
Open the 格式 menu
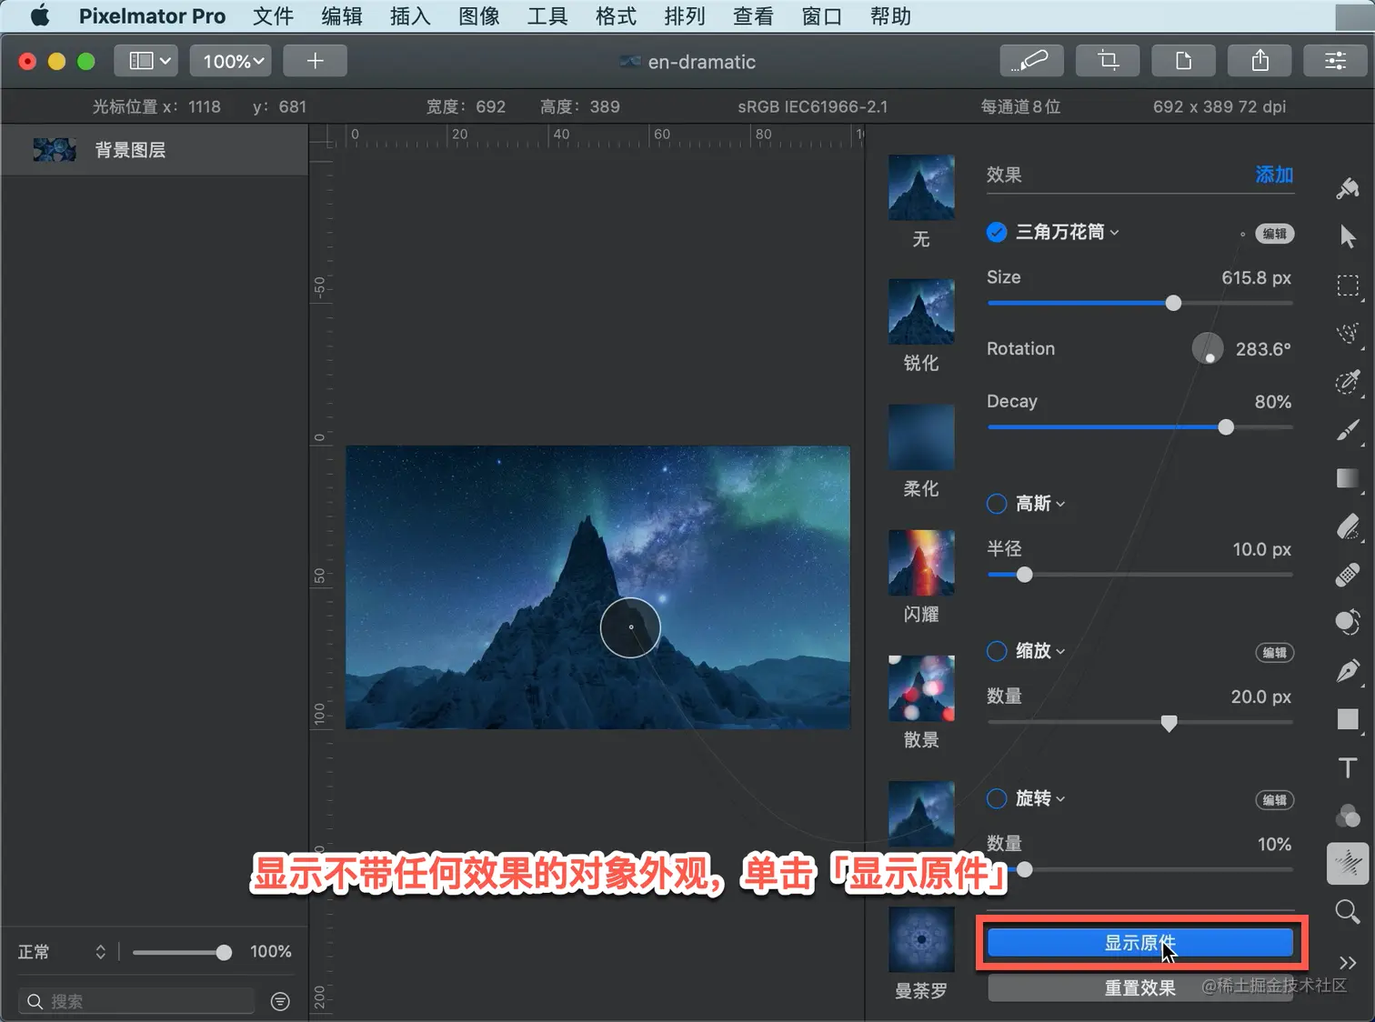[x=616, y=16]
